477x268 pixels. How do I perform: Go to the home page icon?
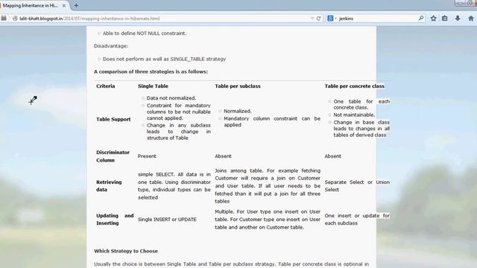[x=471, y=19]
